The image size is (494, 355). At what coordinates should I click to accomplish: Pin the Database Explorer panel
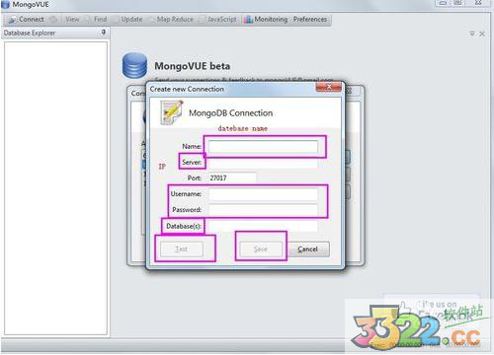(104, 33)
